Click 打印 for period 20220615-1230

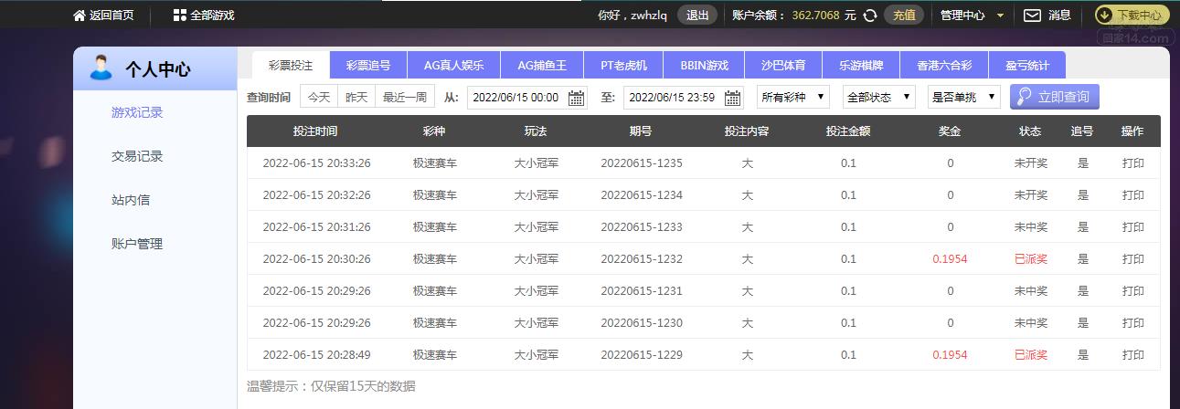click(x=1133, y=323)
